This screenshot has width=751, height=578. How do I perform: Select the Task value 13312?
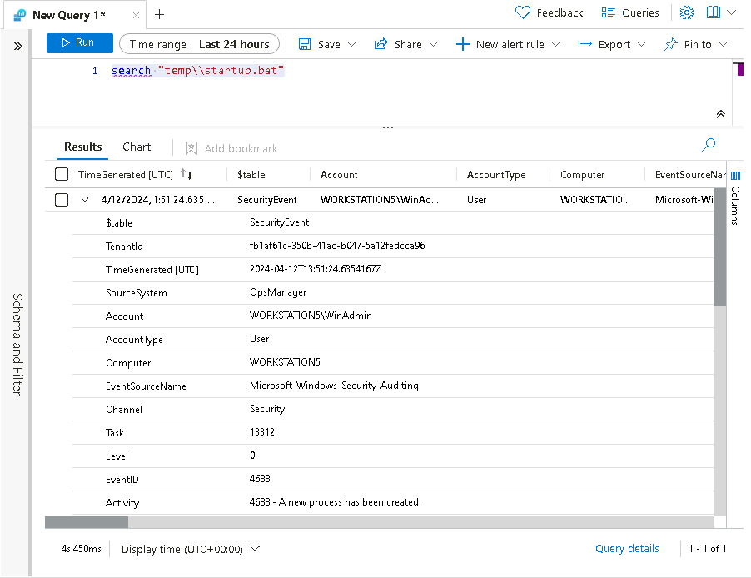point(262,431)
